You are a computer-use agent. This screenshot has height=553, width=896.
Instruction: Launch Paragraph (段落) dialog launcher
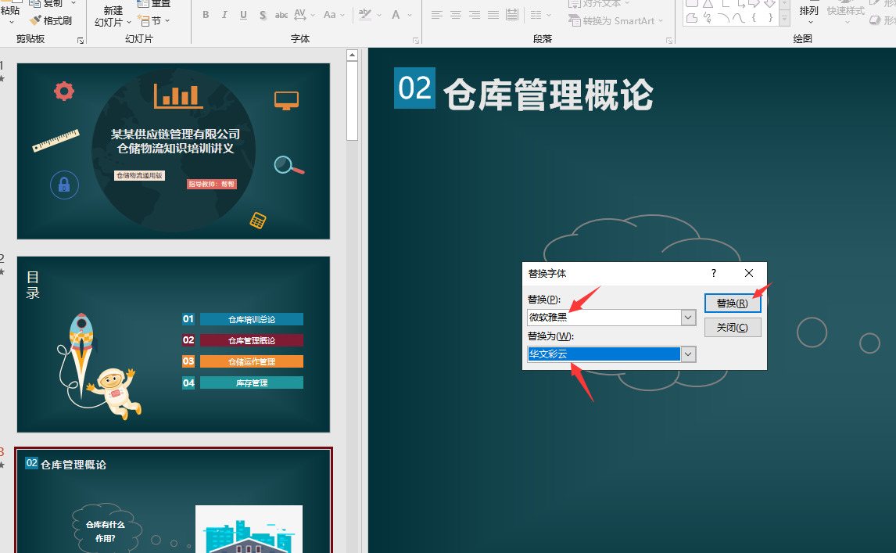[668, 41]
